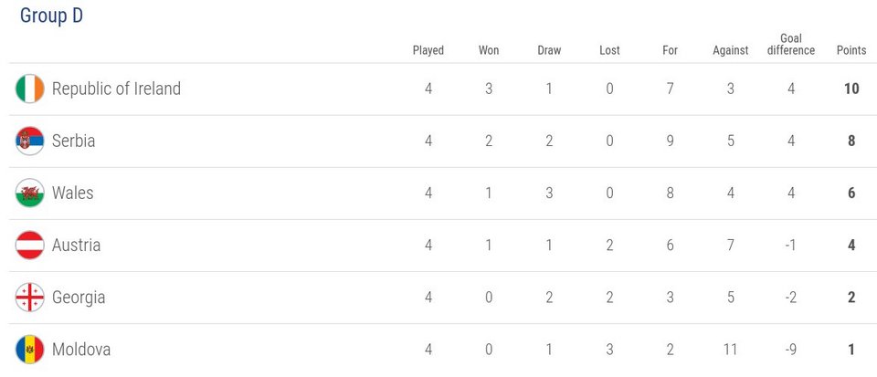Viewport: 877px width, 377px height.
Task: Click the Played column header
Action: pos(428,50)
